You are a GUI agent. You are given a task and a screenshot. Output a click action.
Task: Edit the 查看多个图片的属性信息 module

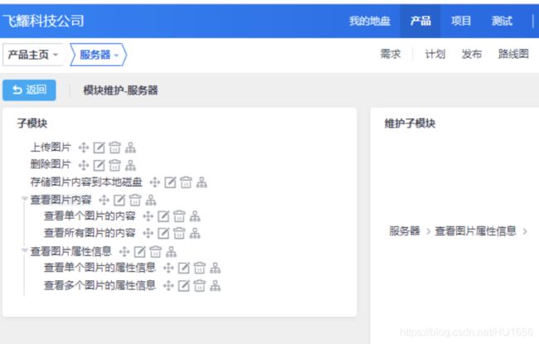point(183,286)
